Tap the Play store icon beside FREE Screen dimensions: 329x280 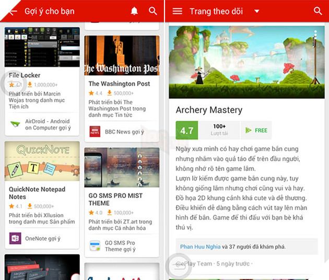click(x=249, y=131)
